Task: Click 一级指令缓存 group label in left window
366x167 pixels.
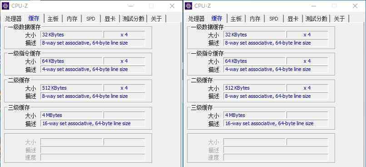Action: click(24, 54)
